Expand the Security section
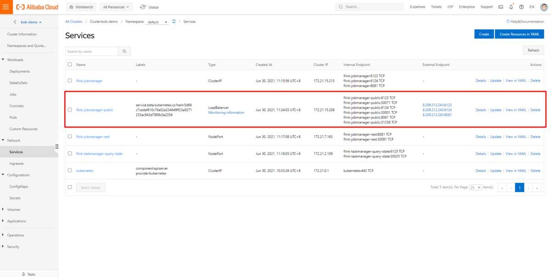 (x=4, y=247)
